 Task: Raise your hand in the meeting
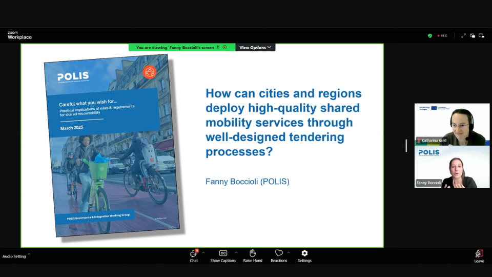coord(253,255)
